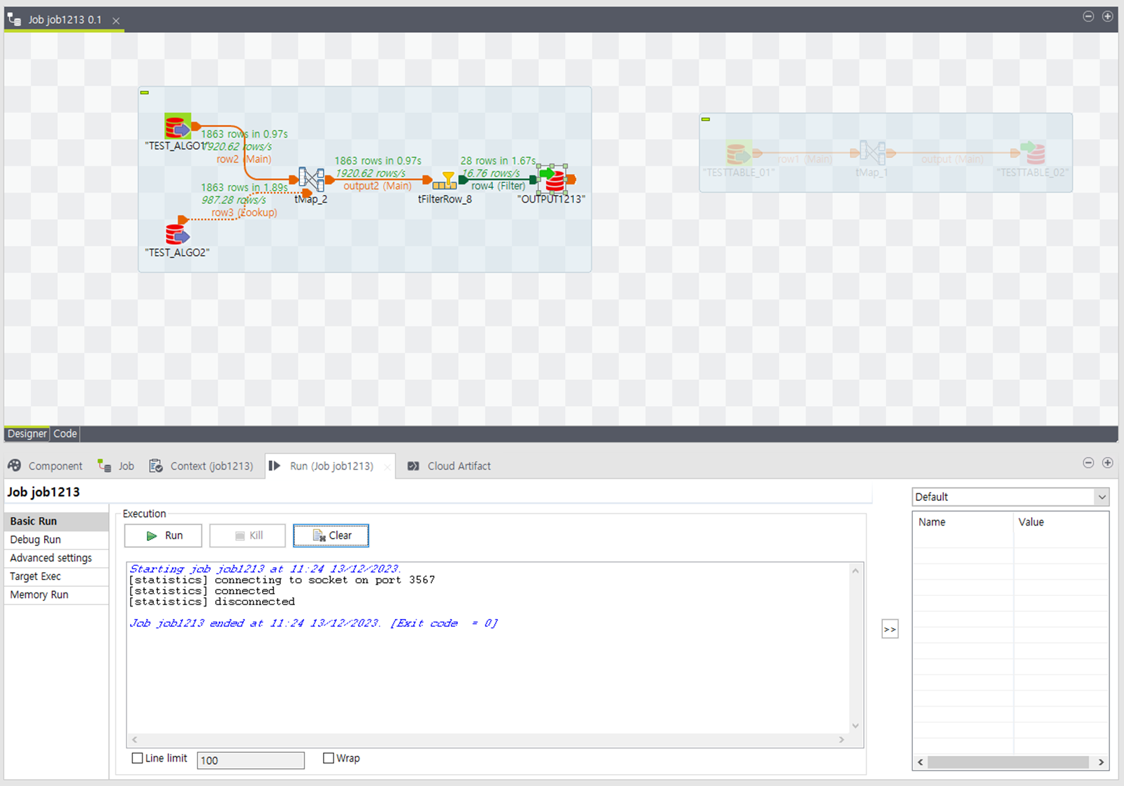Collapse the TESTTABLE subjob using its minus toggle
1124x786 pixels.
tap(706, 119)
